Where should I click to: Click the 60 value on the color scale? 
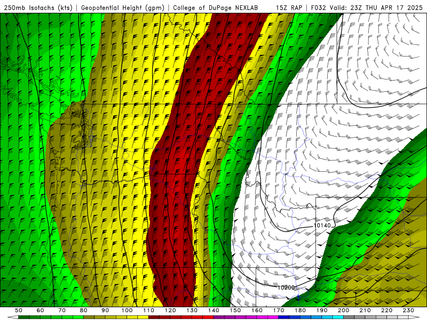pos(41,310)
